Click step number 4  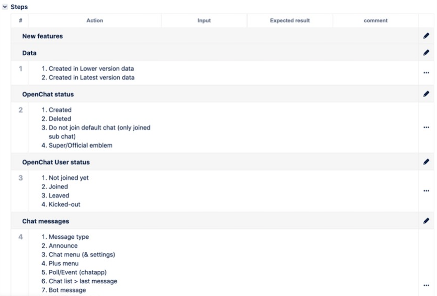tap(20, 237)
